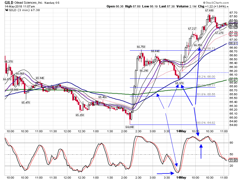Click the '38.2%: 66.00' Fibonacci label
This screenshot has width=242, height=180.
coord(206,77)
